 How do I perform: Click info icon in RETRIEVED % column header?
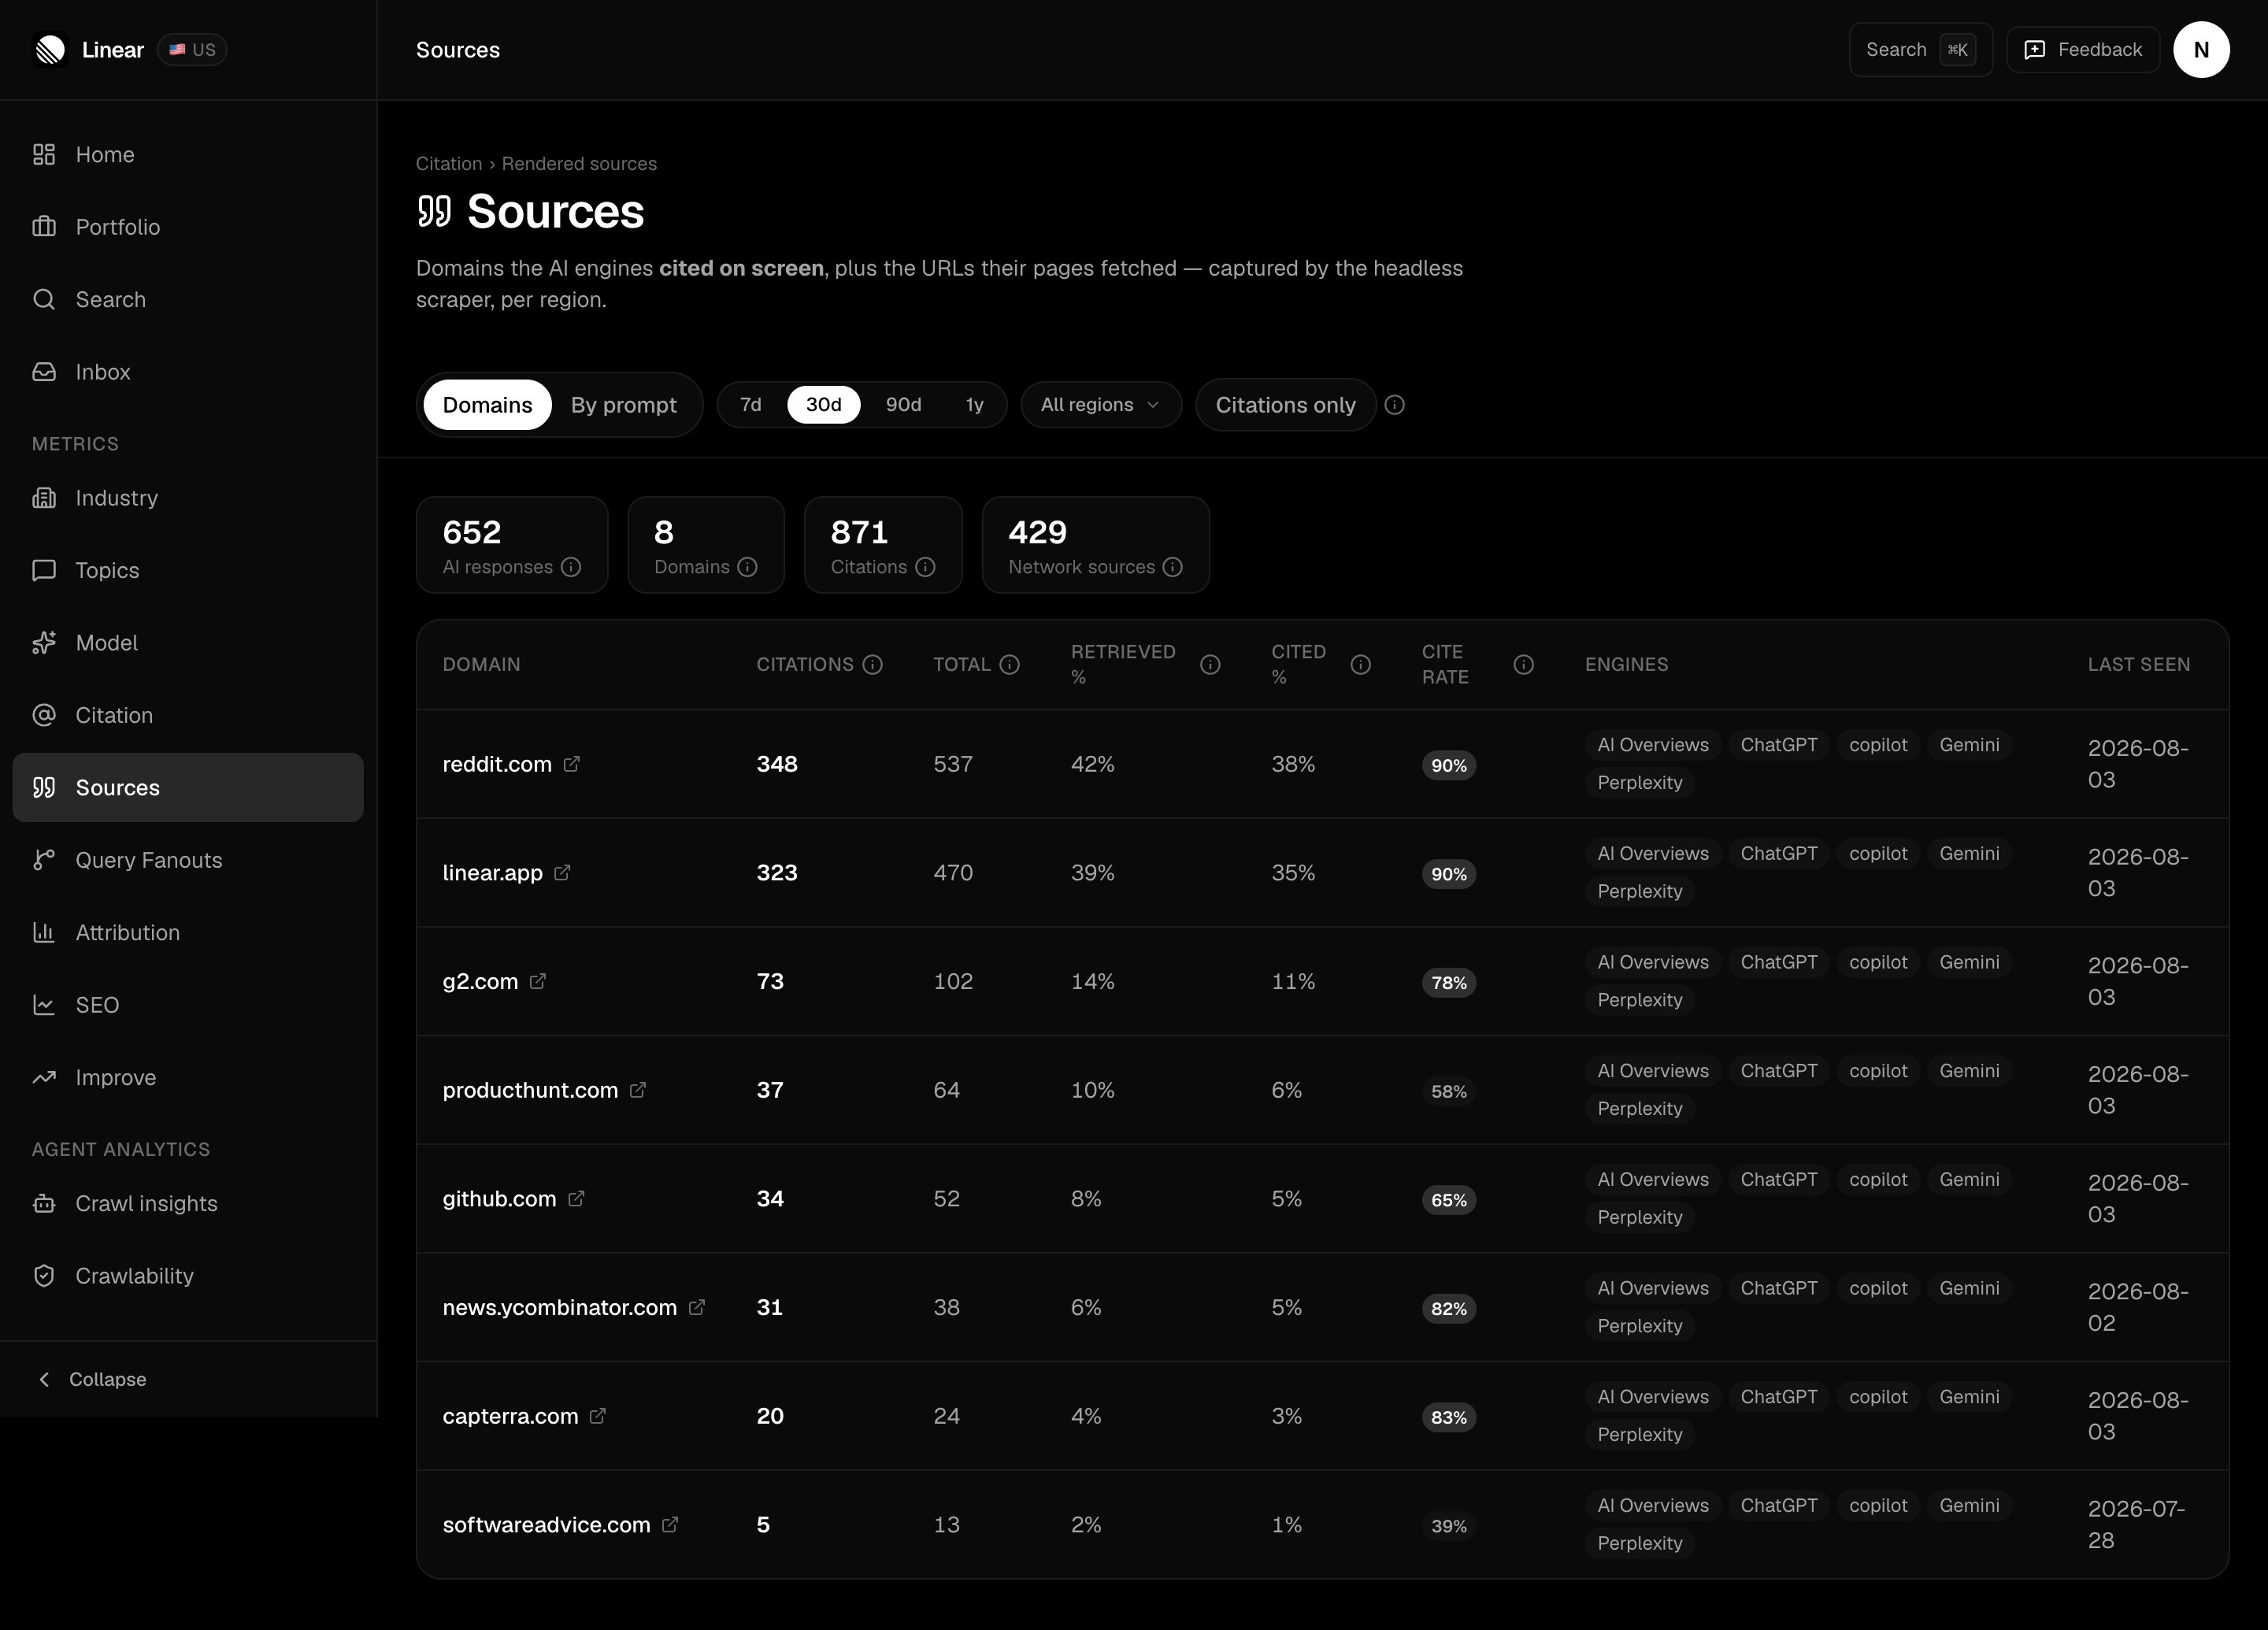tap(1210, 665)
